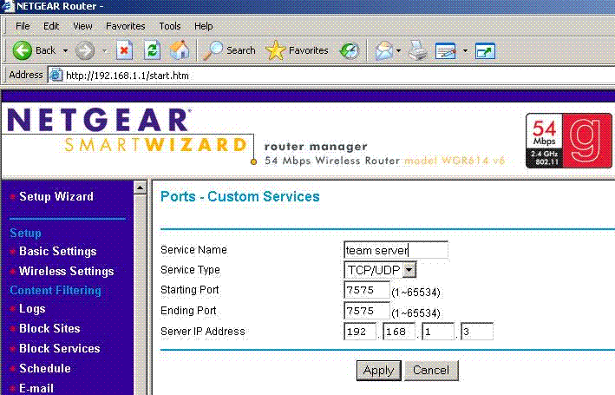Go to Home page icon
The image size is (615, 395).
click(x=180, y=50)
